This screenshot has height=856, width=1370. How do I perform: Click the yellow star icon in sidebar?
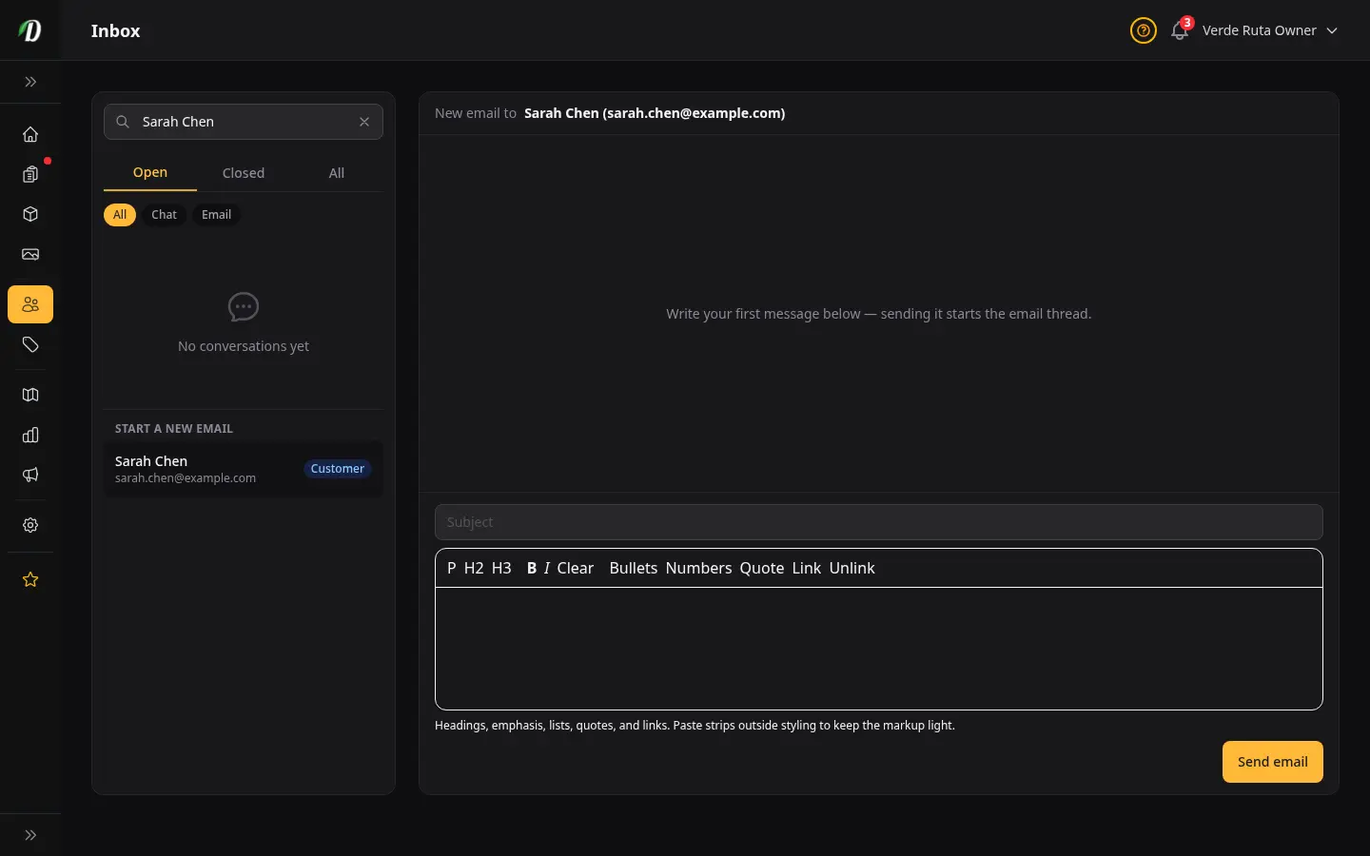30,579
